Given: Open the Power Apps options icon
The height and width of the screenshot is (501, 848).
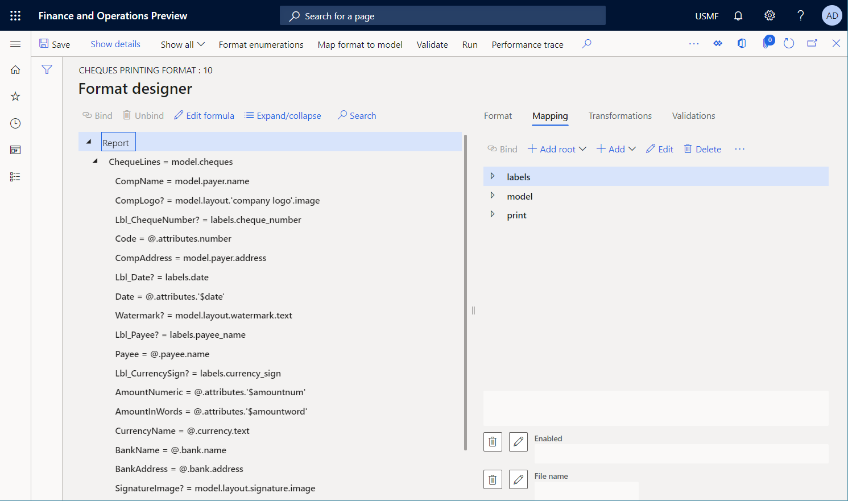Looking at the screenshot, I should coord(718,43).
